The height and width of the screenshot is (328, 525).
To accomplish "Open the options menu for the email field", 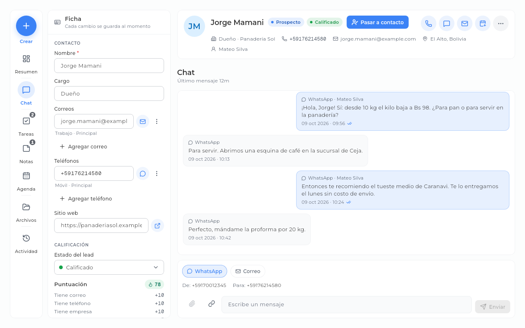I will 157,121.
